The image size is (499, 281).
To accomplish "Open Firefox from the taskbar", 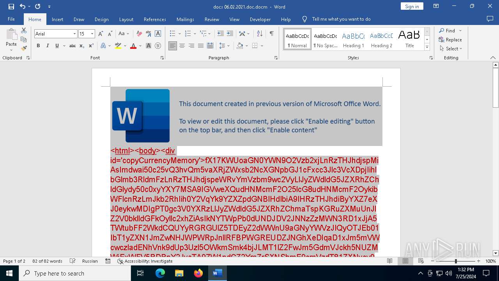I will coord(198,273).
